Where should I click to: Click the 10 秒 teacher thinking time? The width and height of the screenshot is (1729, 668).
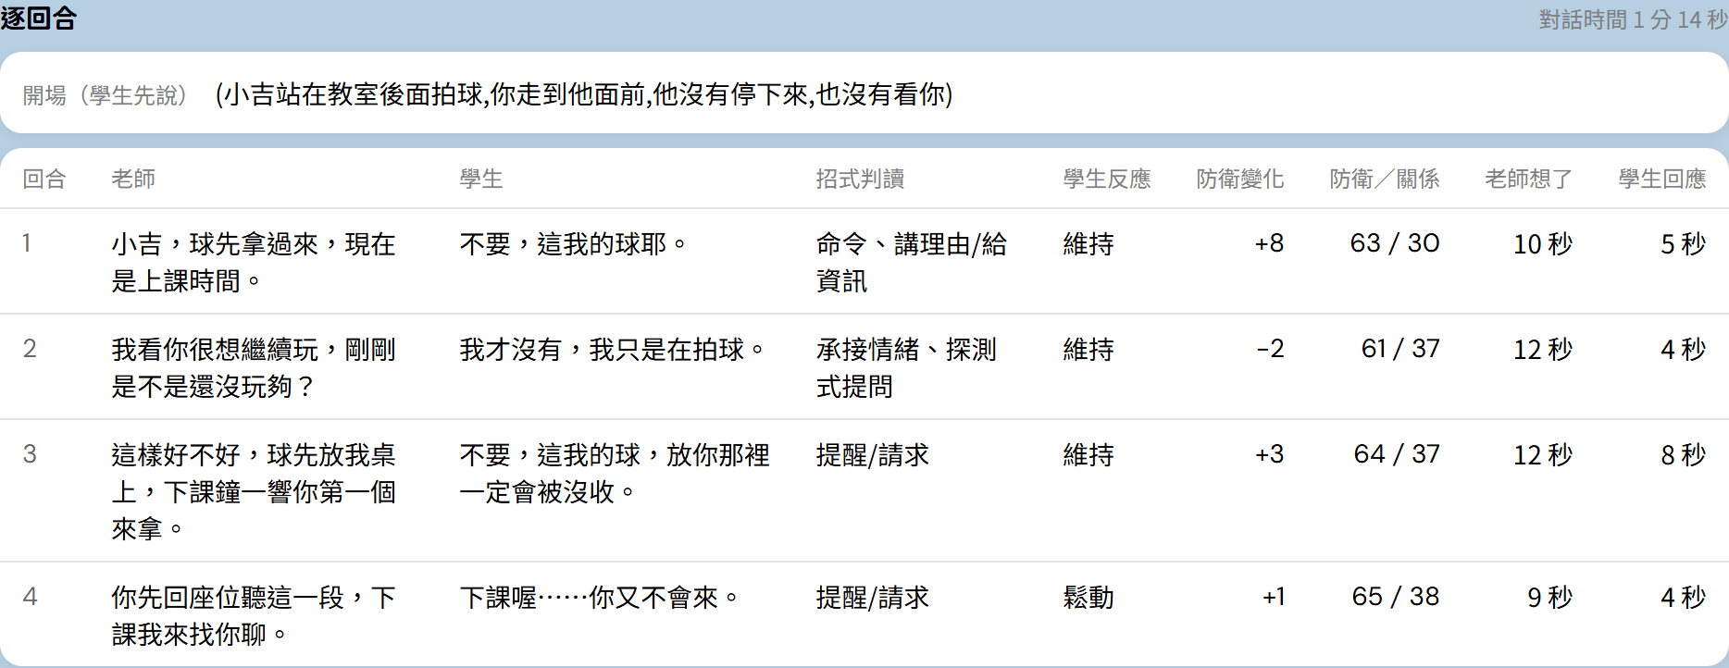[x=1543, y=243]
